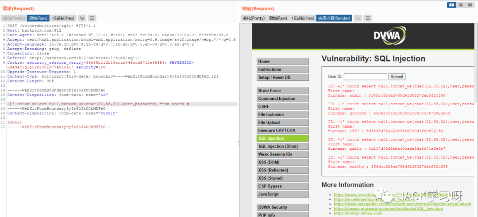This screenshot has height=217, width=478.
Task: Click the DVWA logo banner
Action: click(390, 36)
